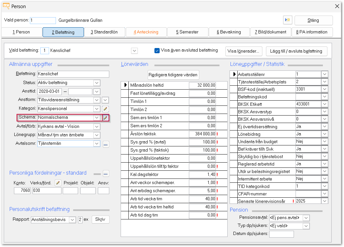Image resolution: width=344 pixels, height=247 pixels.
Task: Open the Rapport Anställningsbevis dropdown
Action: pos(72,220)
